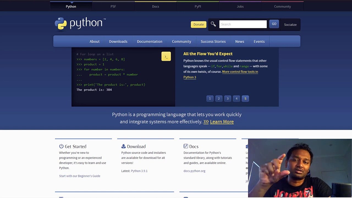The width and height of the screenshot is (352, 198).
Task: Open the Docs top tab
Action: pyautogui.click(x=156, y=6)
